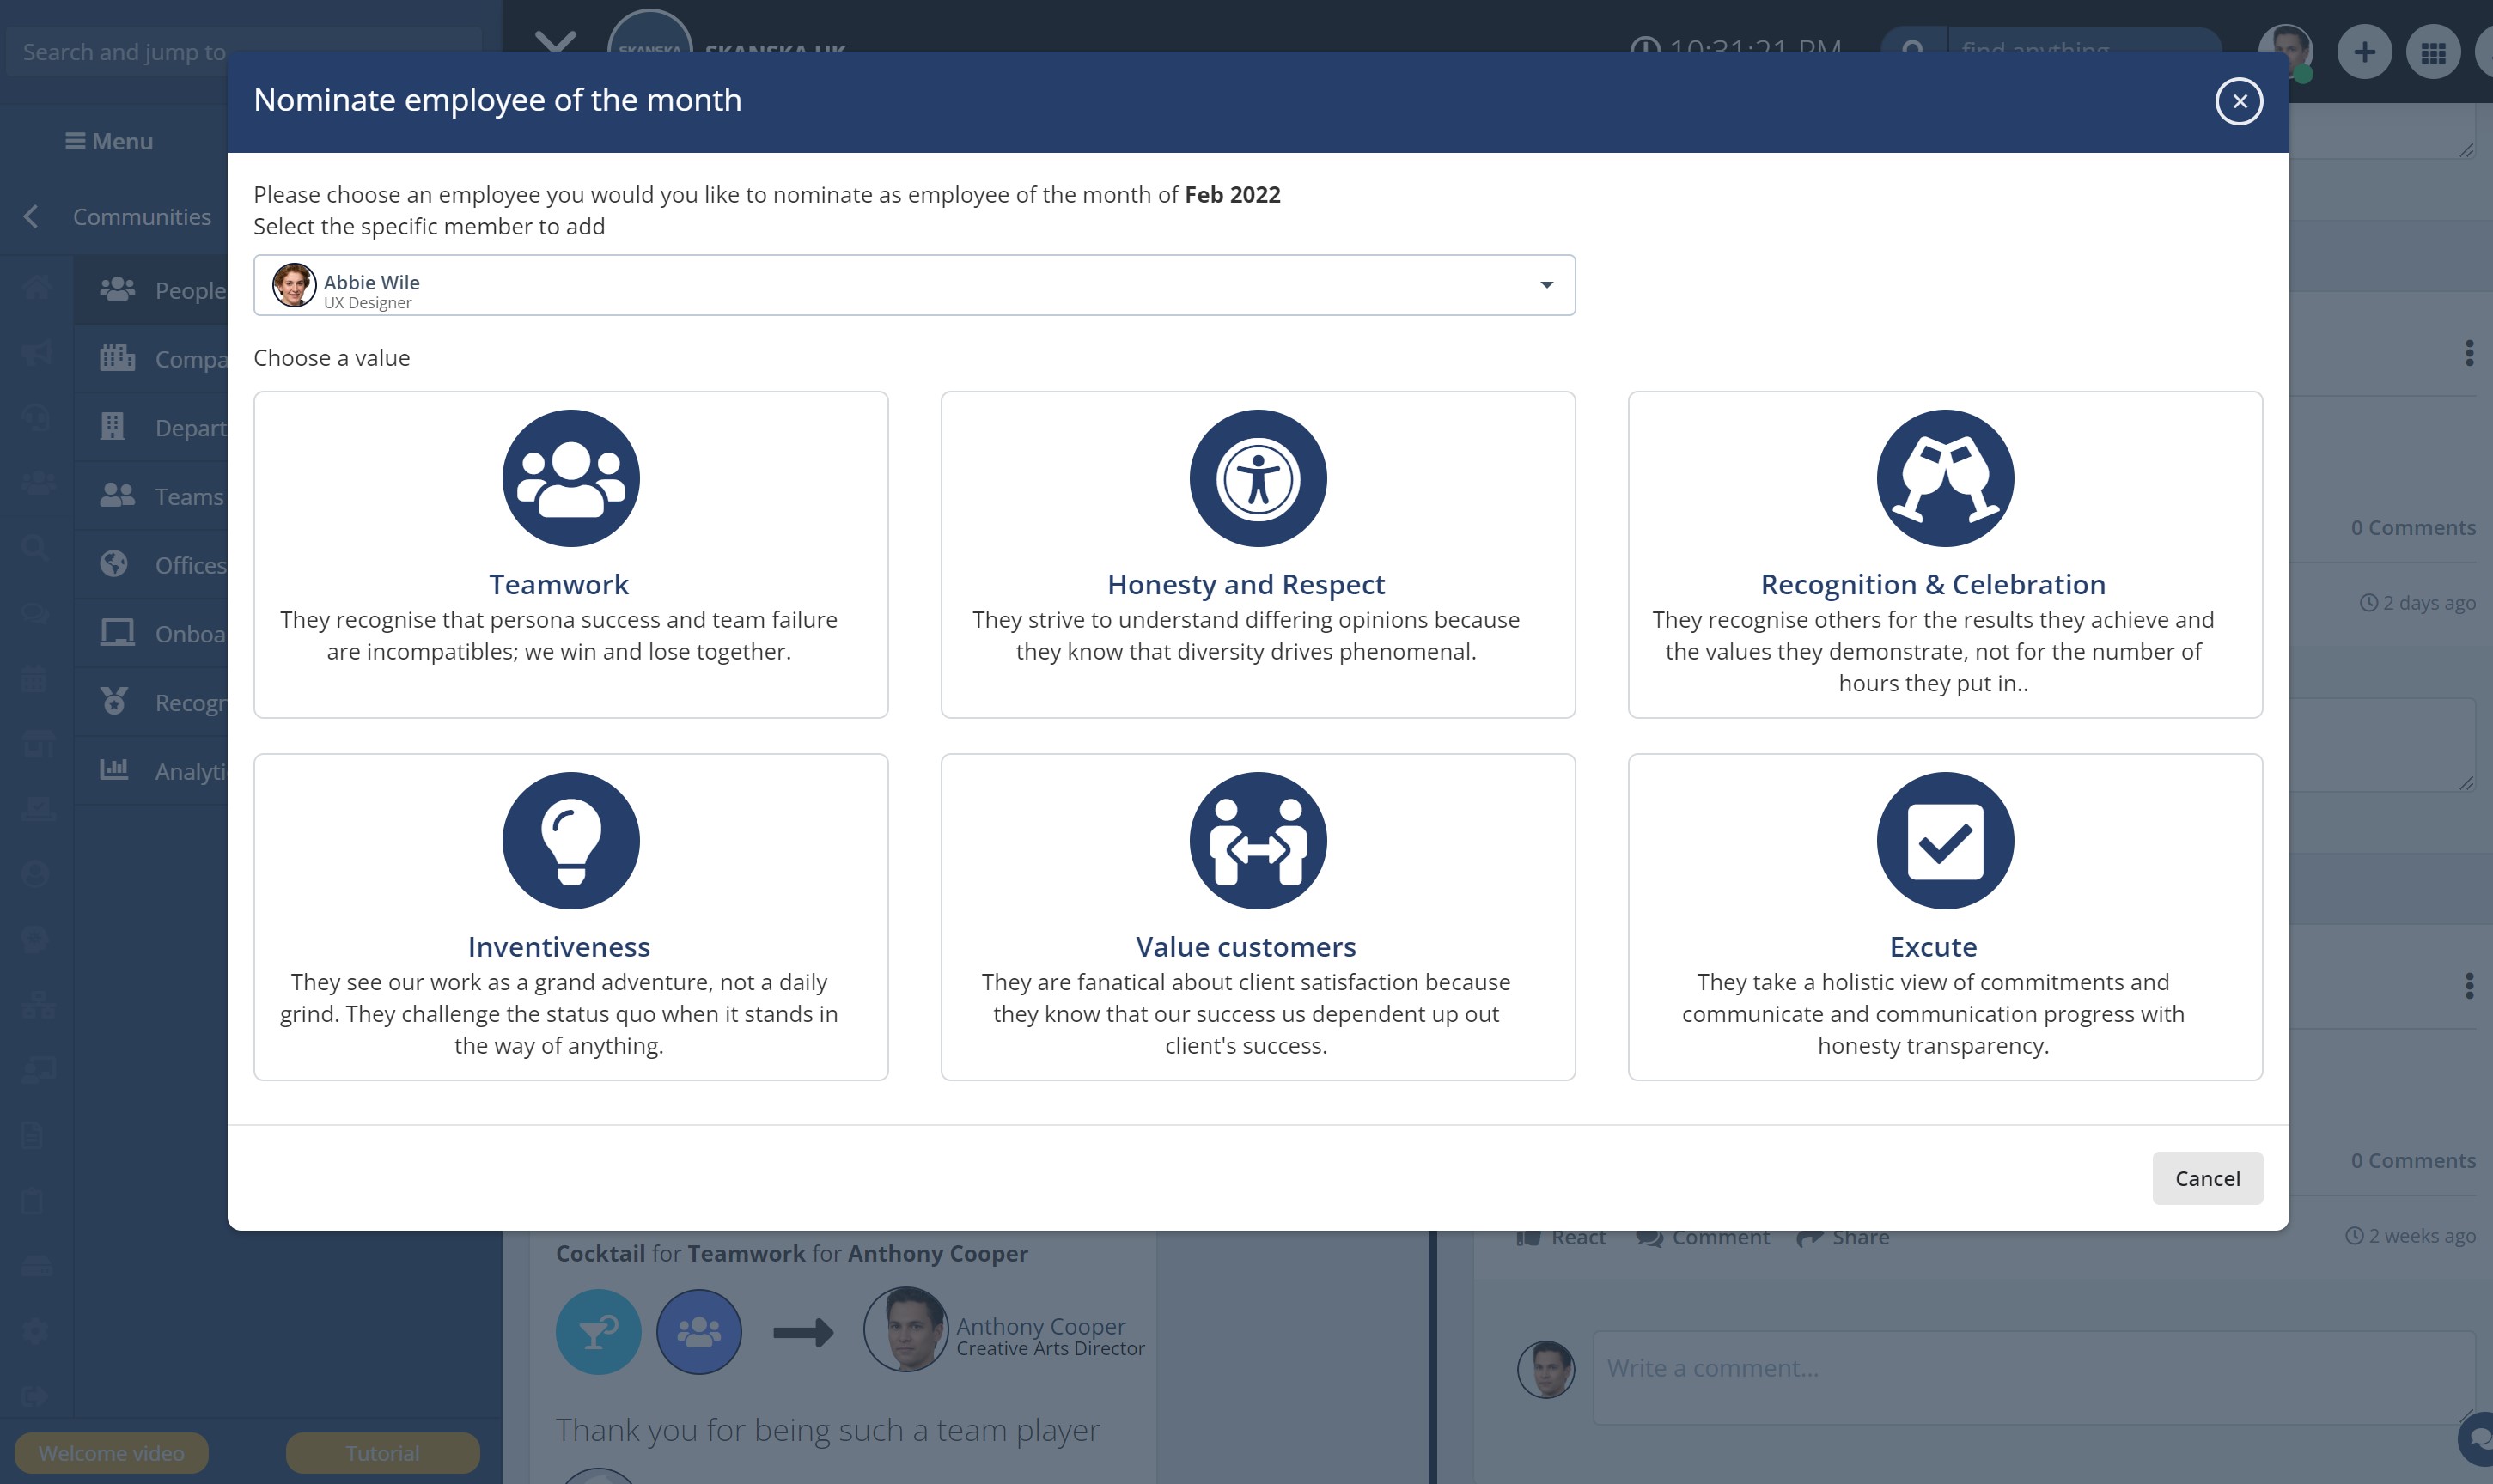Click the plus icon in top bar

click(2363, 51)
